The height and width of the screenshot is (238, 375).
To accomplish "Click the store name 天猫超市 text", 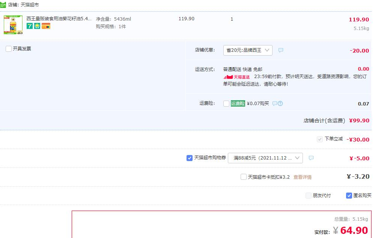I will 30,5.
